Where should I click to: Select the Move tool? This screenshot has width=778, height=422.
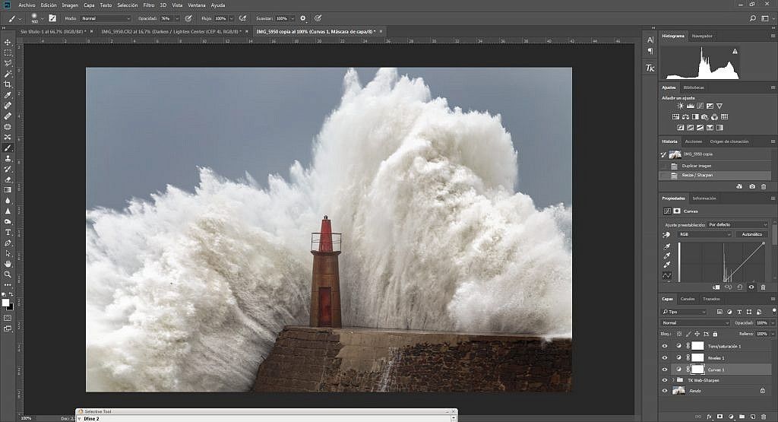[8, 43]
